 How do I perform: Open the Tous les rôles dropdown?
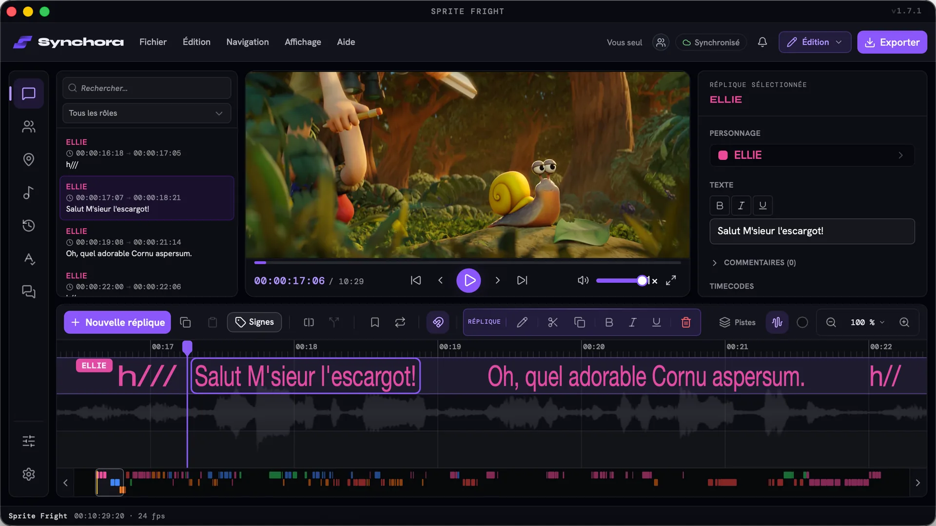point(147,113)
